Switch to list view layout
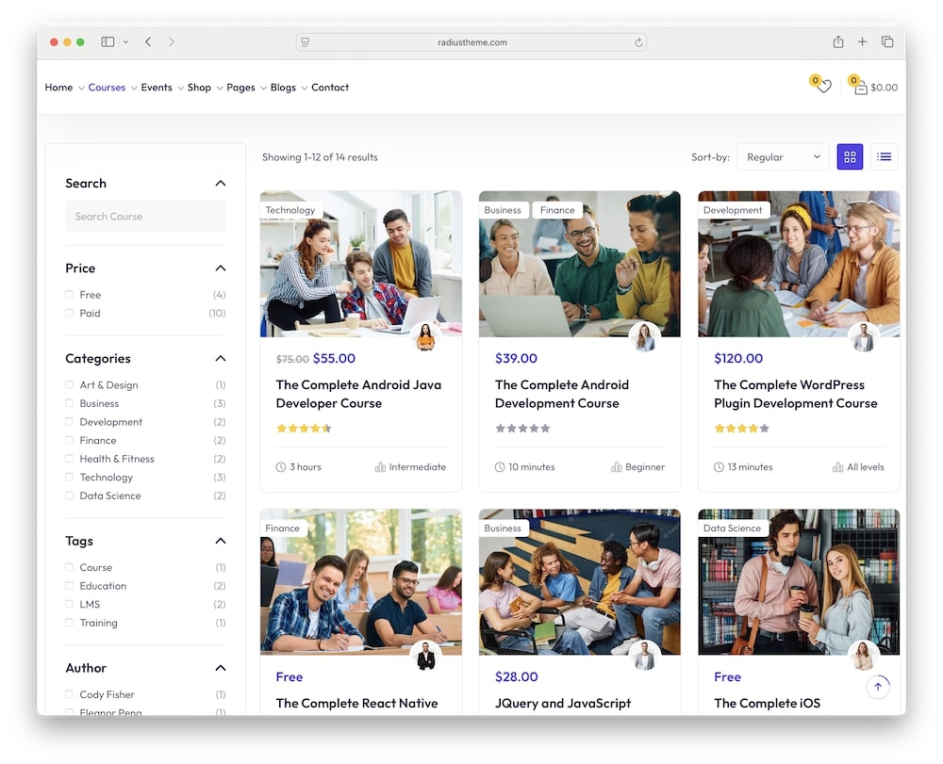Image resolution: width=943 pixels, height=764 pixels. pyautogui.click(x=885, y=156)
